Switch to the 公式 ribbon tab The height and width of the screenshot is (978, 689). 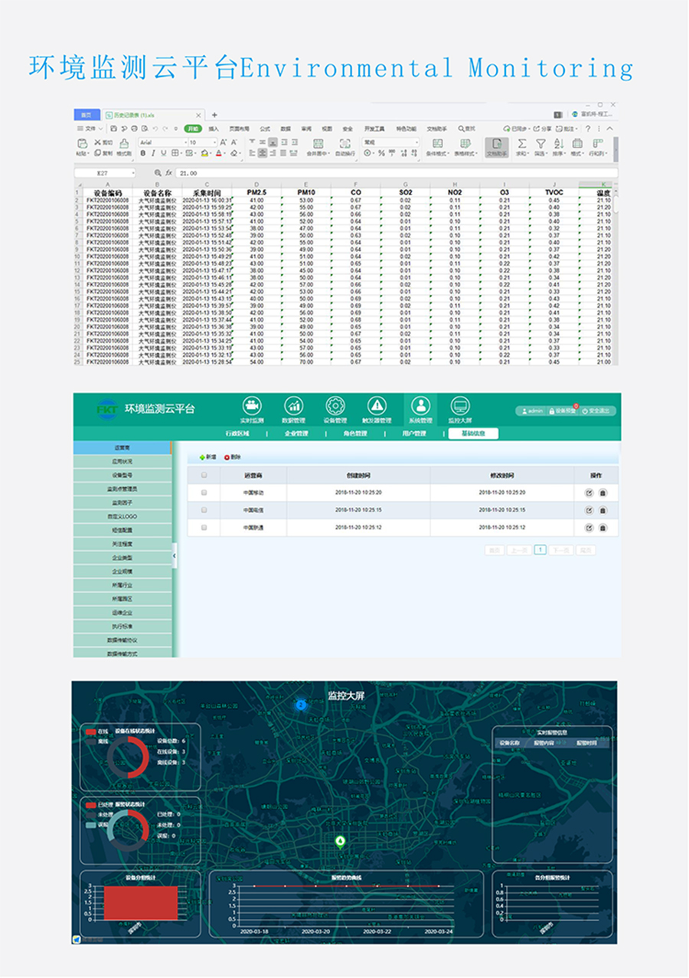pyautogui.click(x=265, y=129)
